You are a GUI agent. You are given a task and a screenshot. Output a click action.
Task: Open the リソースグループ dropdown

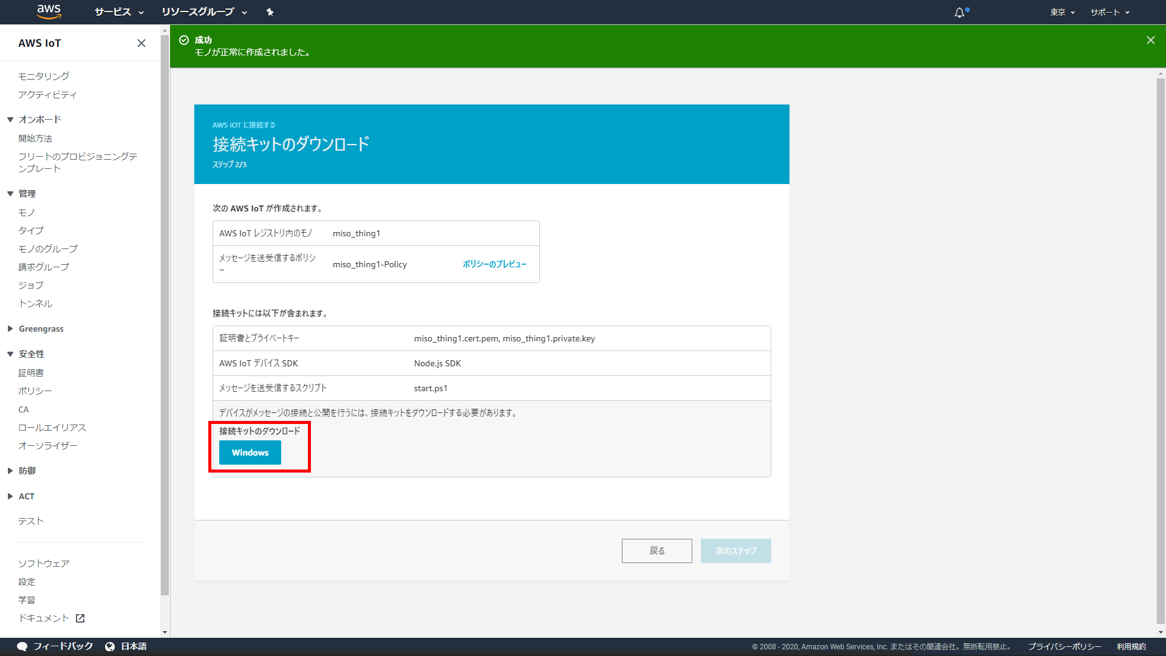204,12
